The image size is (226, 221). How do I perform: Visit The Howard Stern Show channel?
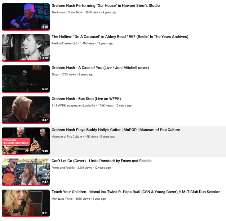[x=67, y=12]
